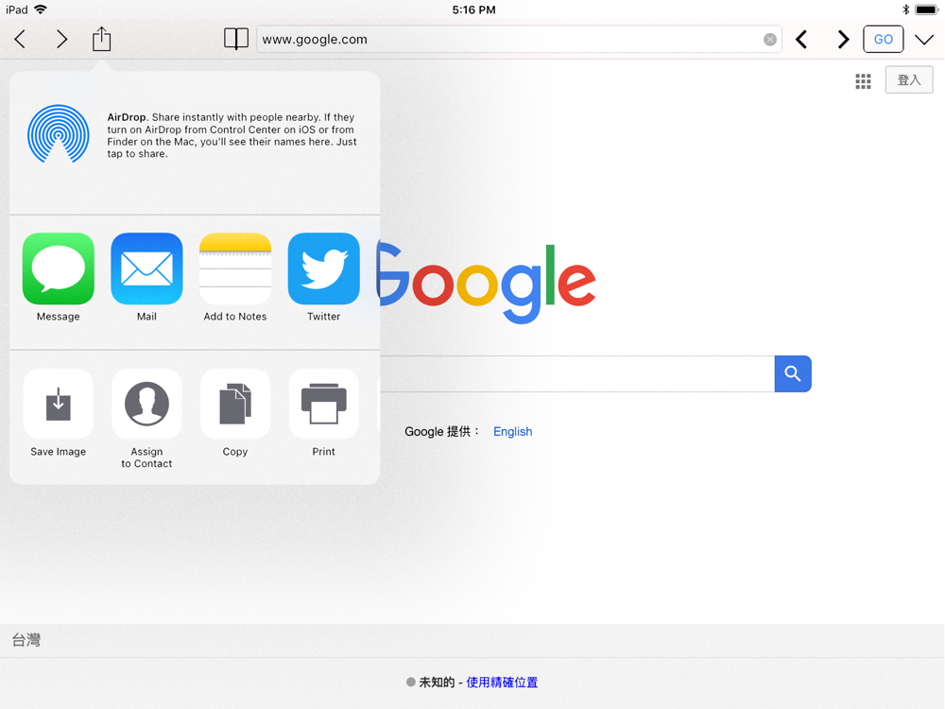Viewport: 945px width, 709px height.
Task: Tap the browser forward arrow next to share
Action: (x=61, y=39)
